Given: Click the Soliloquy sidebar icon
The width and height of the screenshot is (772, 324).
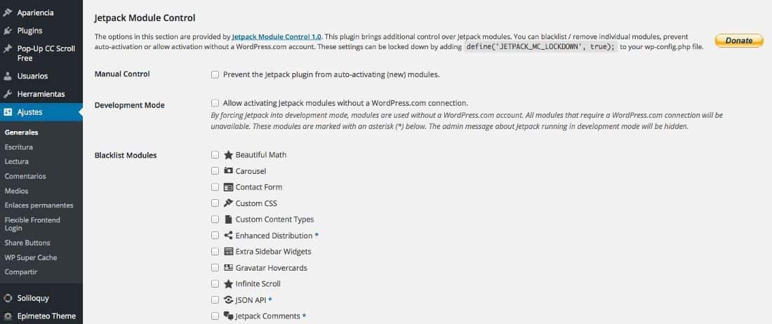Looking at the screenshot, I should (8, 298).
